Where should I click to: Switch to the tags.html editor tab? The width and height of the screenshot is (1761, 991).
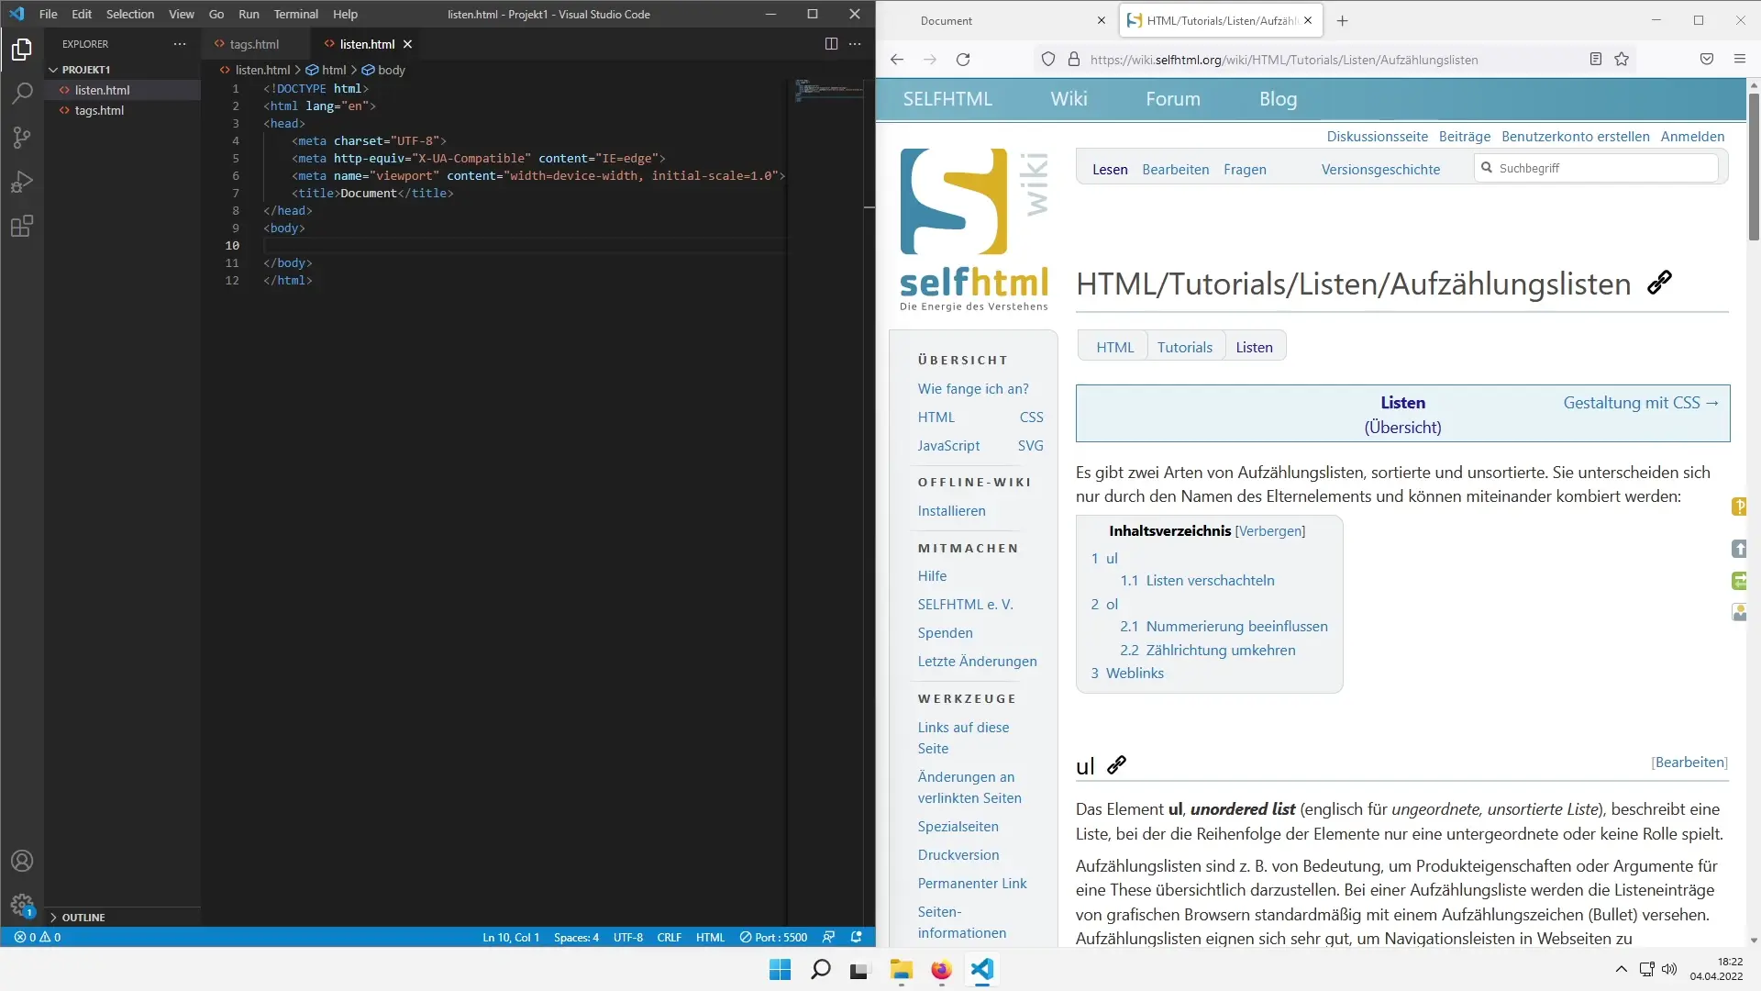point(254,44)
